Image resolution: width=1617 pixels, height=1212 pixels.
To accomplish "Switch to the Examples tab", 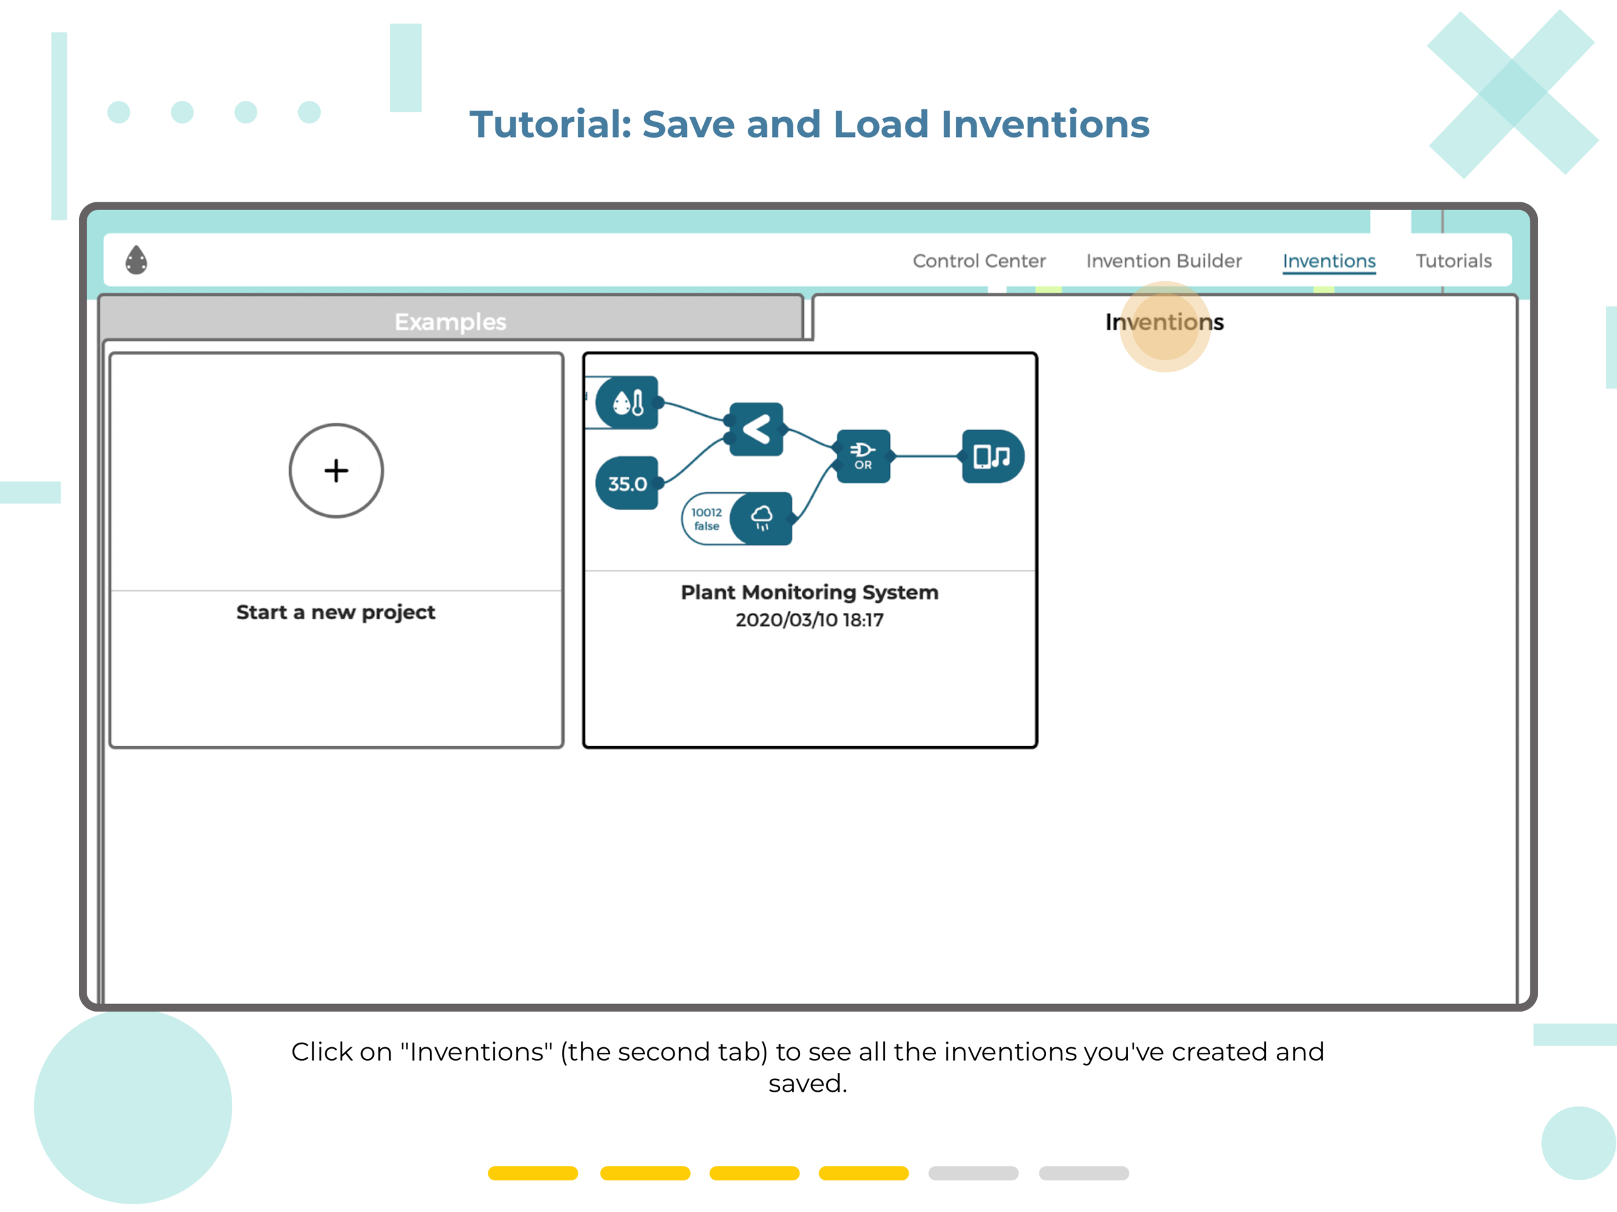I will coord(450,322).
